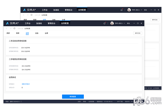
Task: Go forward using front window's forward arrow
Action: (x=10, y=28)
